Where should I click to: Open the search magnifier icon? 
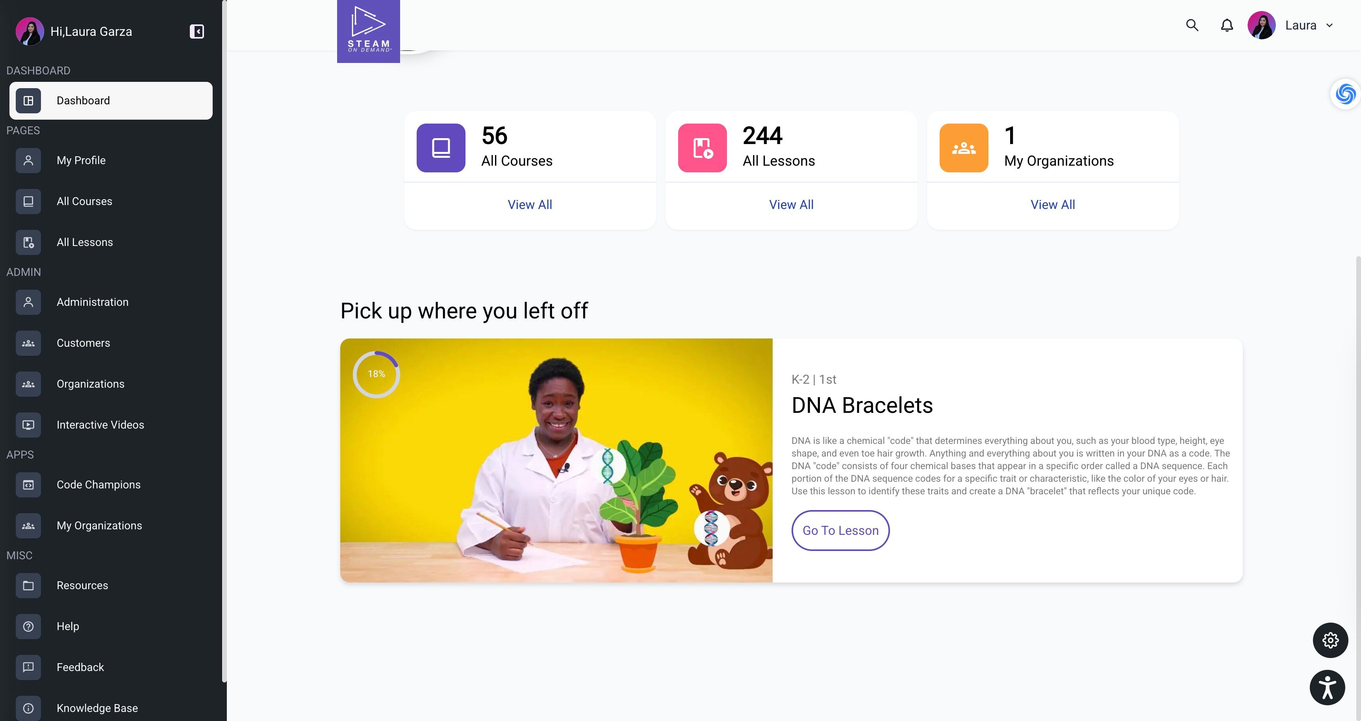point(1192,25)
